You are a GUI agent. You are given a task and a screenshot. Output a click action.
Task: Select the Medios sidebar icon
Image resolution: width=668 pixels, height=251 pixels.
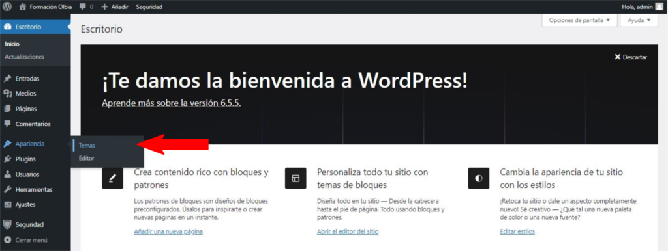click(7, 94)
